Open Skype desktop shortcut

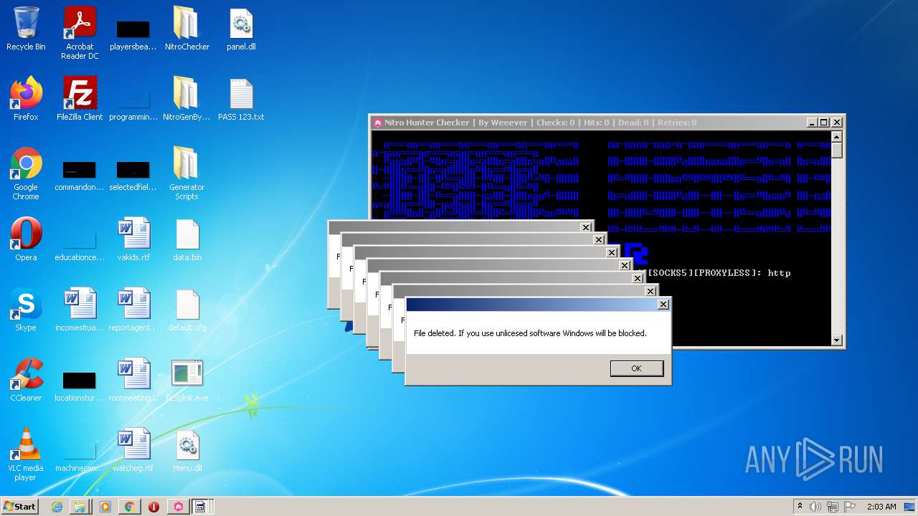(26, 310)
